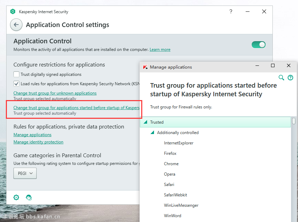Image resolution: width=298 pixels, height=222 pixels.
Task: Open the PEGI rating system dropdown
Action: click(x=25, y=173)
